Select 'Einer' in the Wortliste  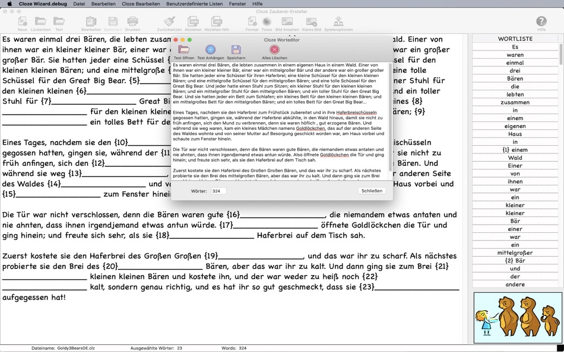click(515, 165)
